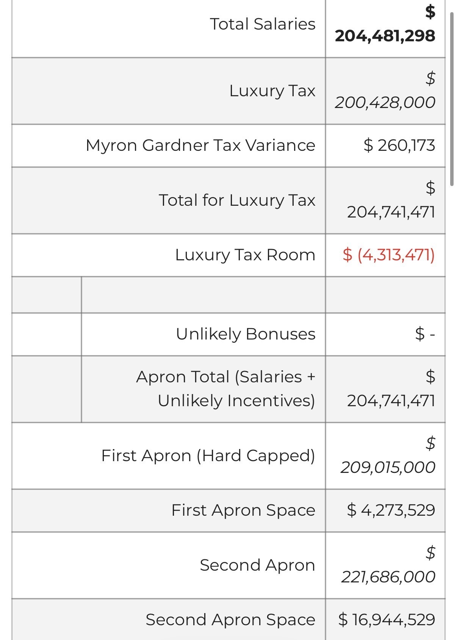This screenshot has width=457, height=640.
Task: Click the Unlikely Bonuses label
Action: pos(246,334)
